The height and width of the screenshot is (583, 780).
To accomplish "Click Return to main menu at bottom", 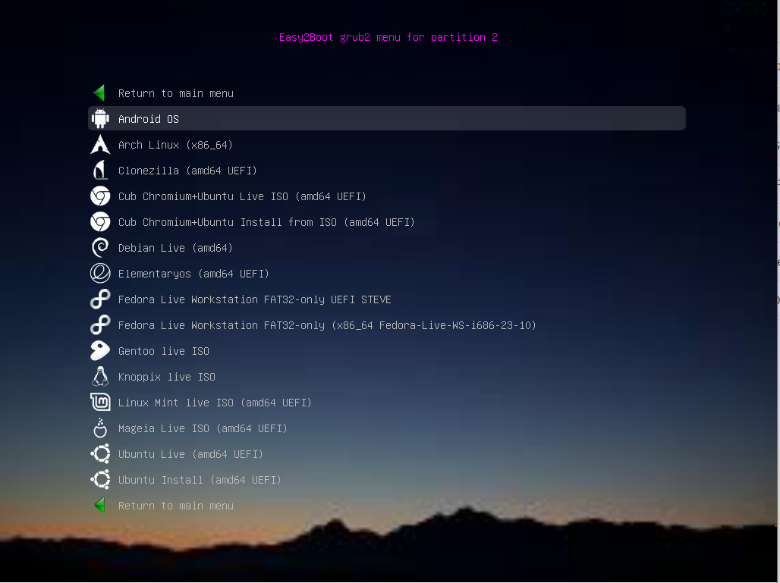I will (175, 505).
